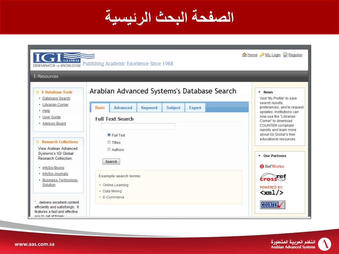Select the Authors radio button
This screenshot has width=339, height=254.
pos(109,149)
